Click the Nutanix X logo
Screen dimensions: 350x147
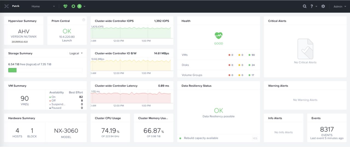pos(7,6)
